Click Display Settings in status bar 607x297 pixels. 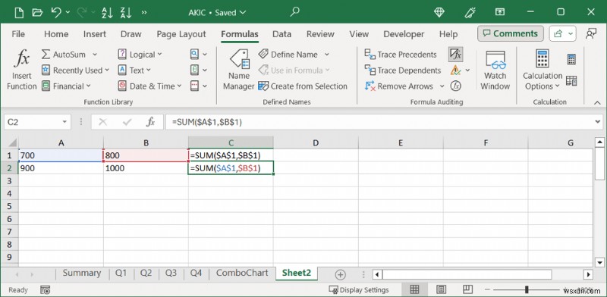[x=358, y=289]
